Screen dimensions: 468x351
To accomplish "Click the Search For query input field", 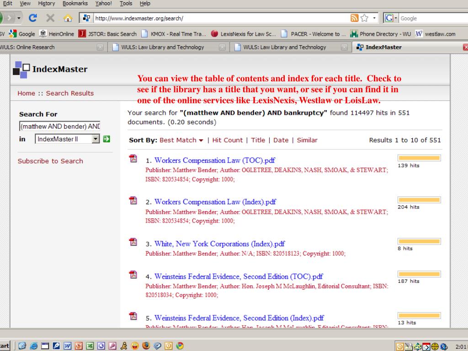I will coord(60,126).
